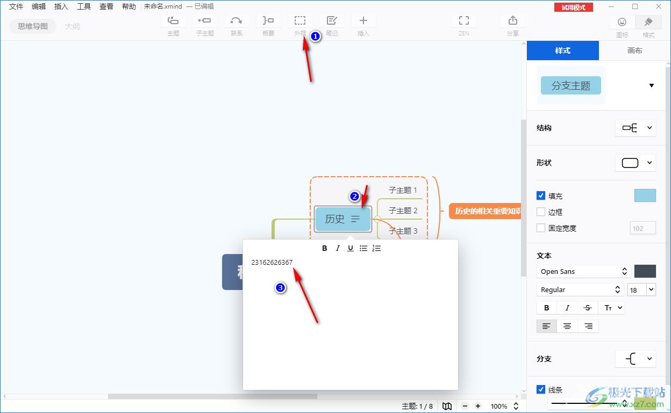Click the fixed width value field 102

click(643, 228)
